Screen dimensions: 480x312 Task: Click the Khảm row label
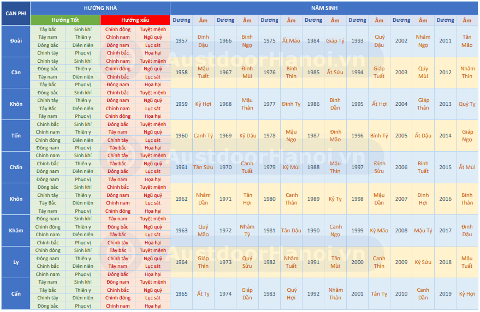[x=16, y=231]
